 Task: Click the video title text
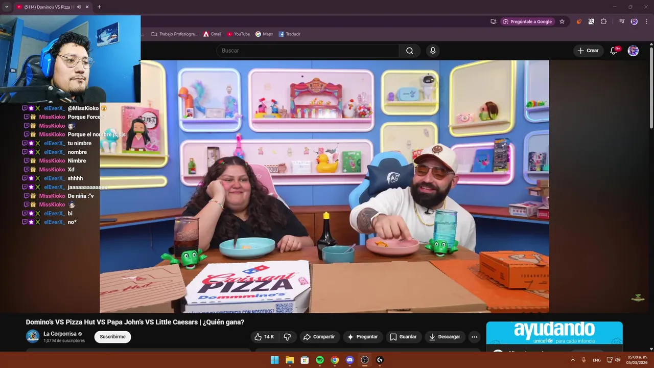(135, 322)
